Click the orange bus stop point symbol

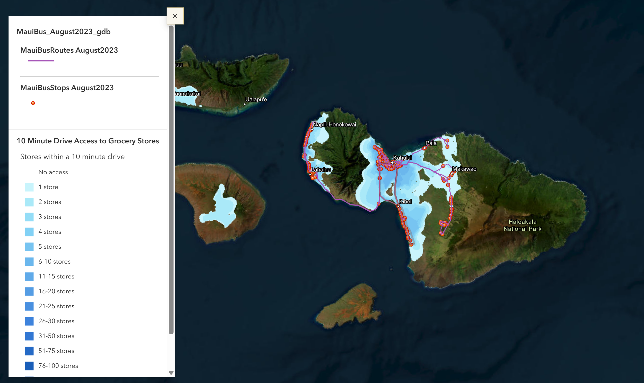click(33, 103)
